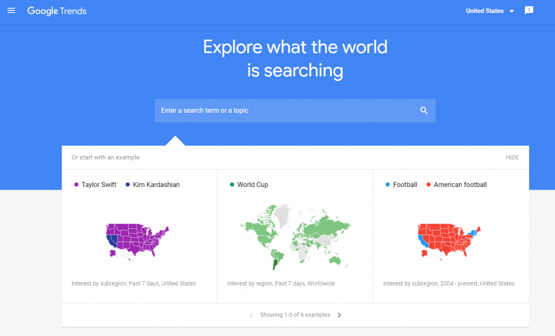Click the Showing 1-3 of 6 examples label

pos(295,314)
